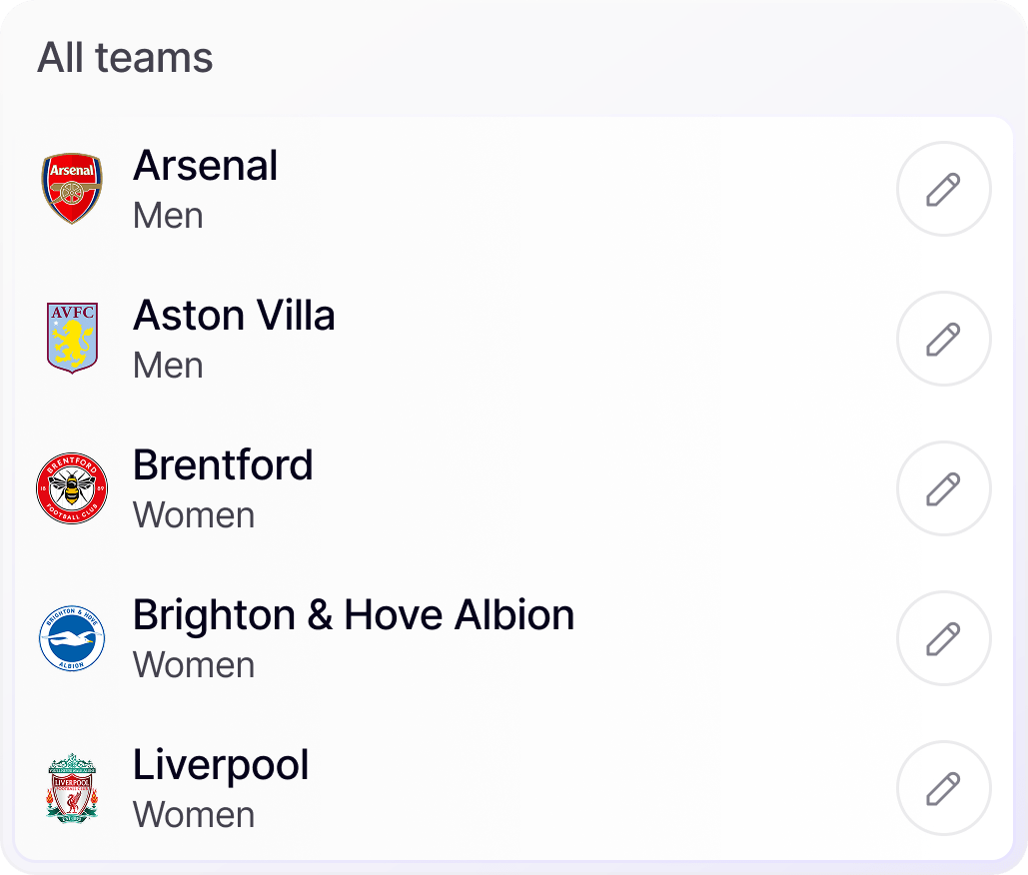Edit Brighton & Hove Albion team
The image size is (1028, 875).
coord(943,638)
